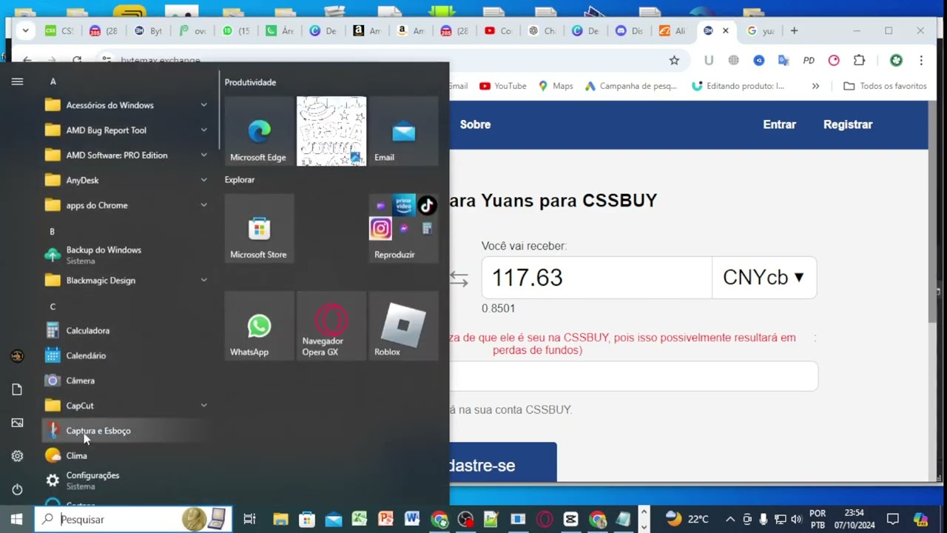Bookmark this page with the star icon
Screen dimensions: 947x533
[674, 60]
